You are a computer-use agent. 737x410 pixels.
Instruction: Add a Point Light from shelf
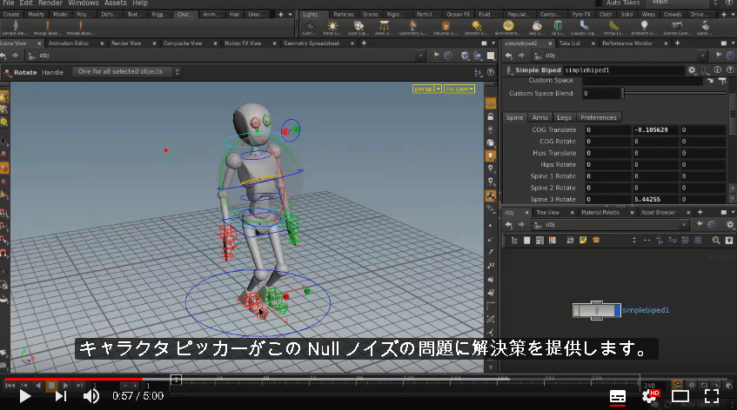(x=332, y=28)
